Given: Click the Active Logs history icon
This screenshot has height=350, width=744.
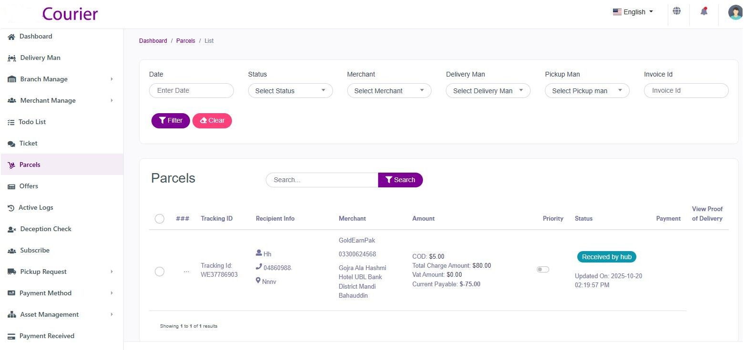Looking at the screenshot, I should coord(11,208).
